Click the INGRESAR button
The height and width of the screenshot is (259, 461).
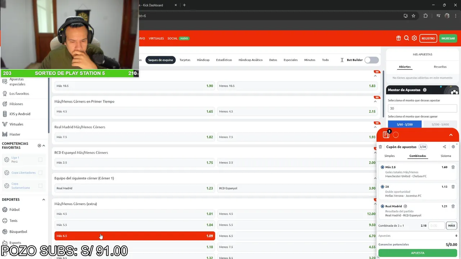(x=448, y=38)
